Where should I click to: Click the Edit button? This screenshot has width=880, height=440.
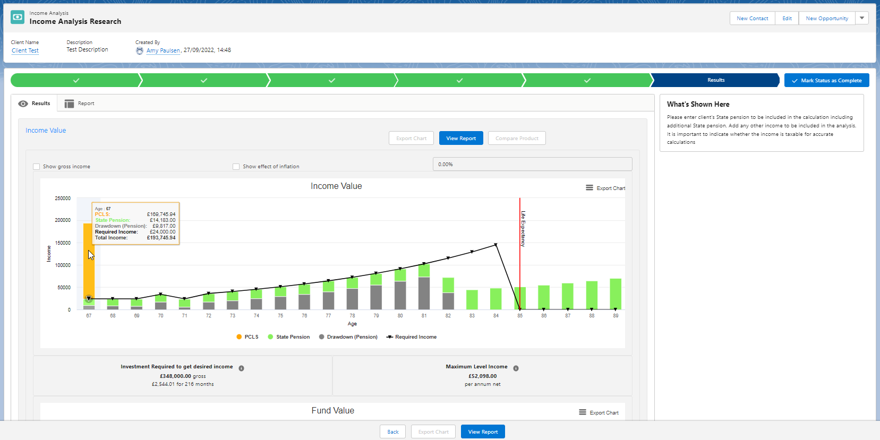pos(787,18)
